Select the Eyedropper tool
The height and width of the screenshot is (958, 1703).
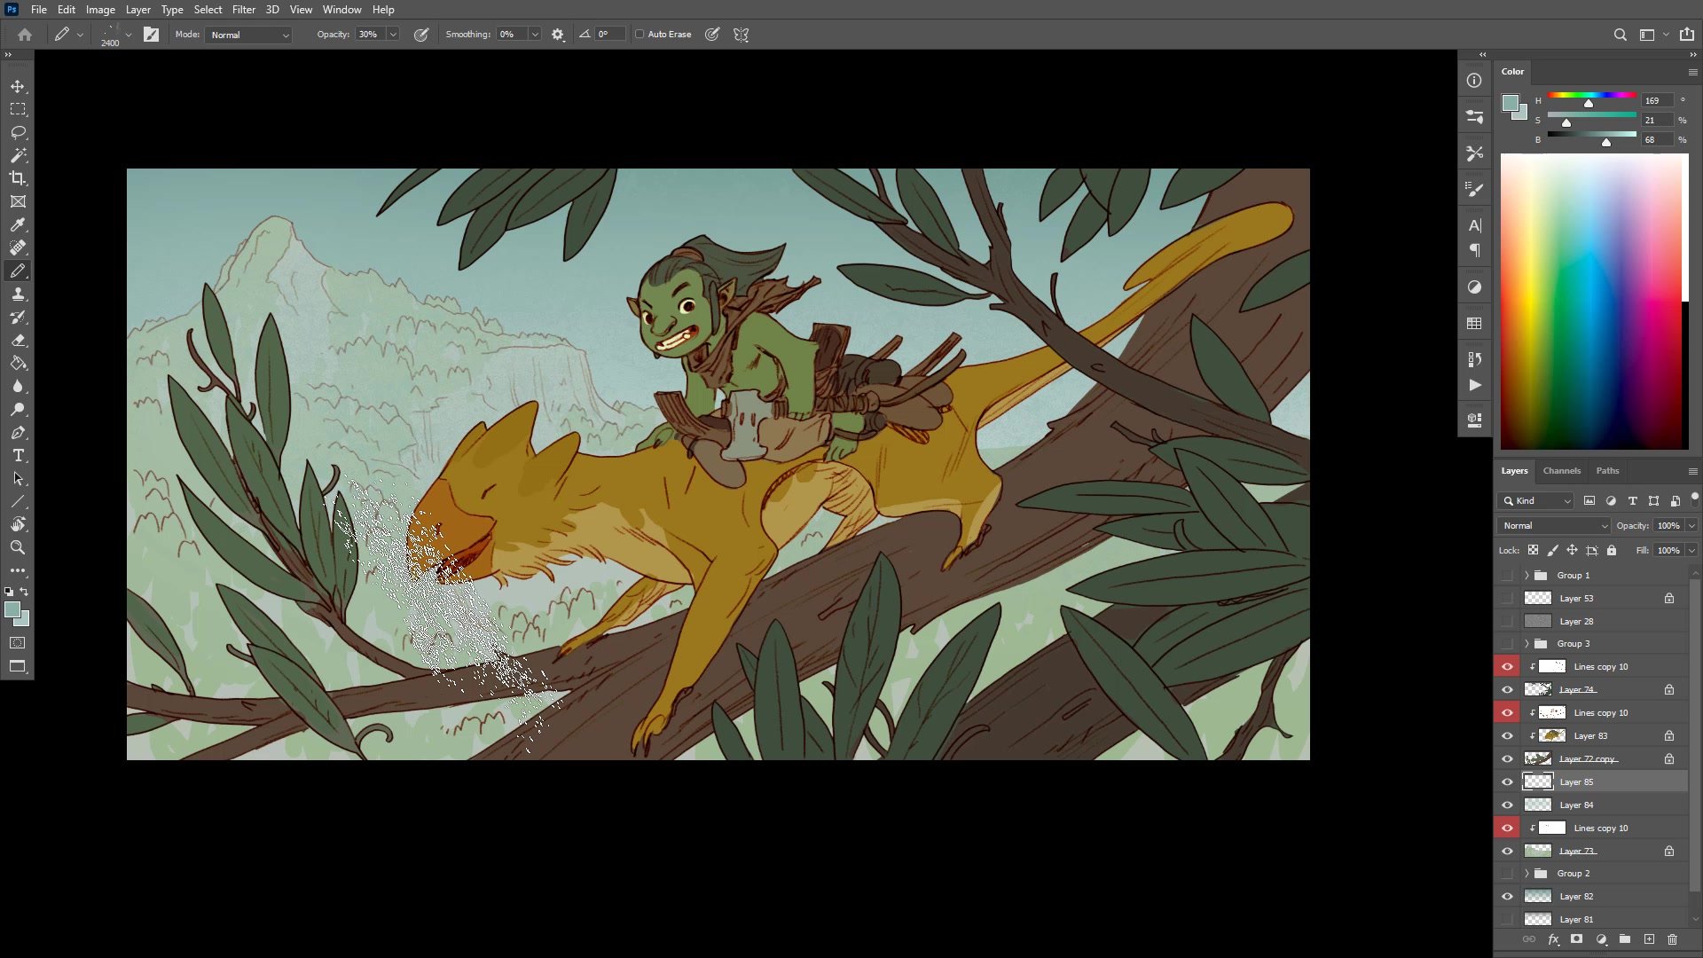[x=18, y=224]
